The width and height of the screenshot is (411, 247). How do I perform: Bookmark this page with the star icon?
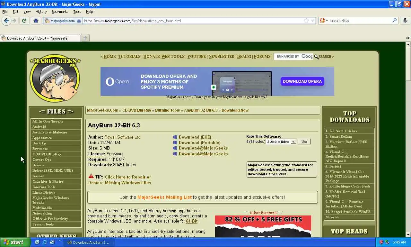point(306,21)
